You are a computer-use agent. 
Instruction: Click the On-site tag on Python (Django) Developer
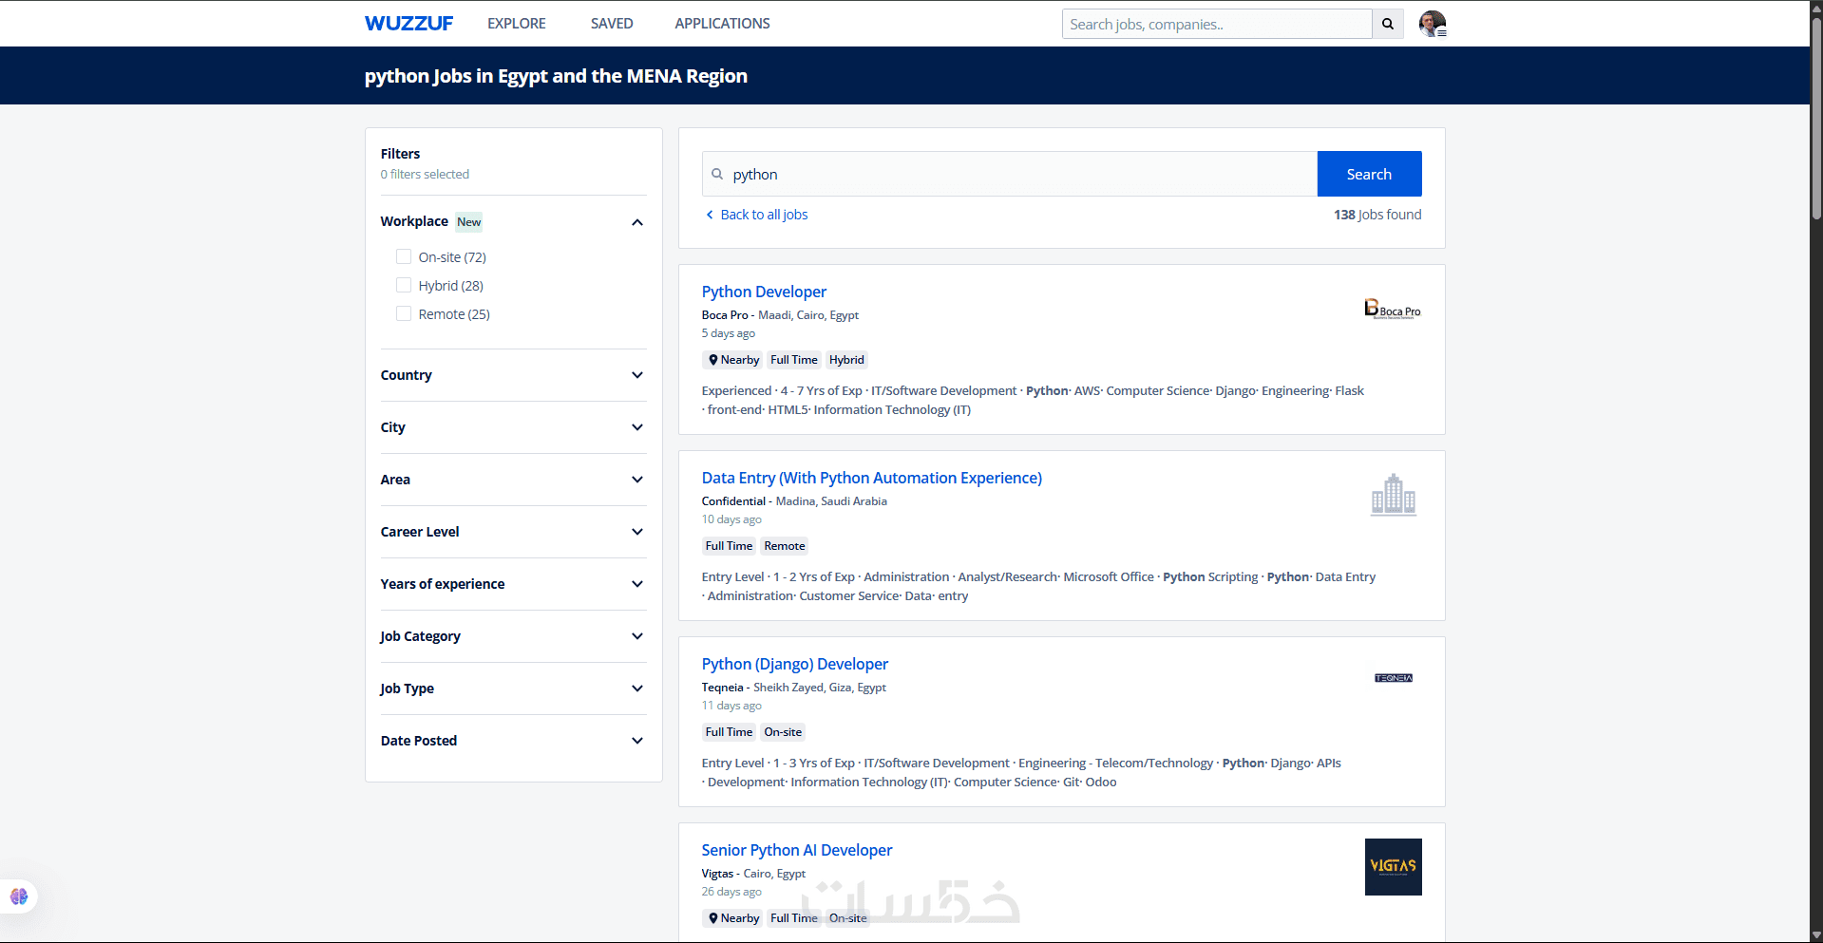[783, 732]
